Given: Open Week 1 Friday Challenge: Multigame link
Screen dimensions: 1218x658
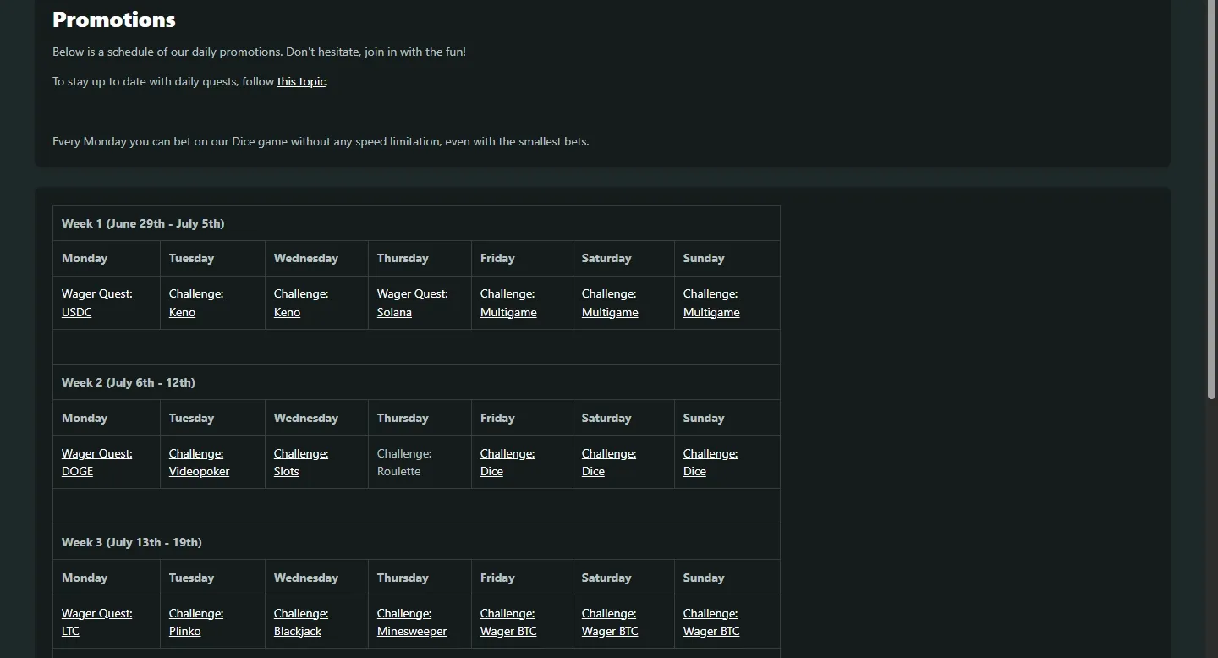Looking at the screenshot, I should tap(508, 303).
